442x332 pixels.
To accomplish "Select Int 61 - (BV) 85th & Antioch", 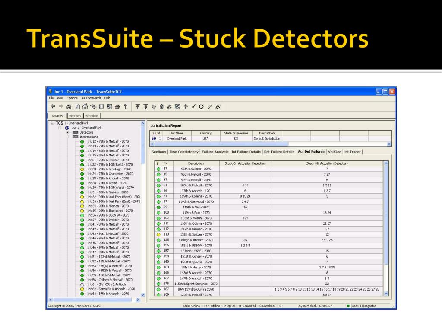I will point(107,284).
